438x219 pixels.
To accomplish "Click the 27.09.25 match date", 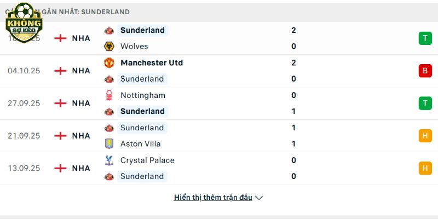I will [24, 103].
